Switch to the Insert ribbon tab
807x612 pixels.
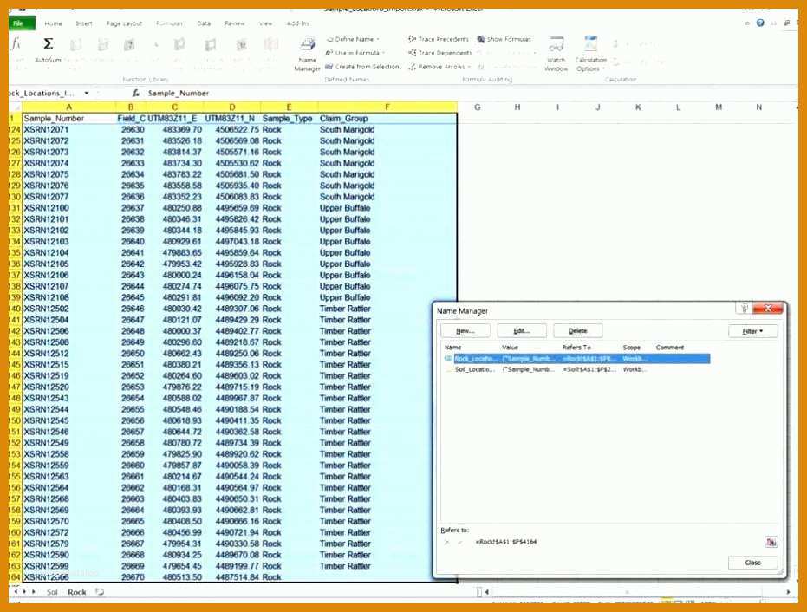coord(84,23)
